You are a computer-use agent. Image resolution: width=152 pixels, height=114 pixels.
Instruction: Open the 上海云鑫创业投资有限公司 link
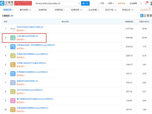(x=27, y=36)
